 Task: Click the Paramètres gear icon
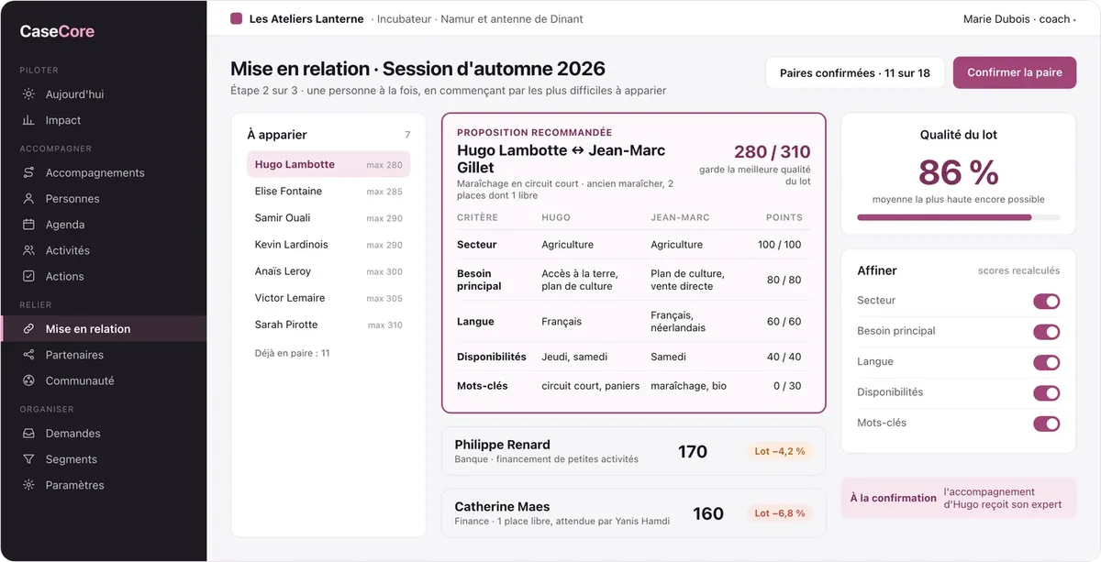tap(28, 485)
